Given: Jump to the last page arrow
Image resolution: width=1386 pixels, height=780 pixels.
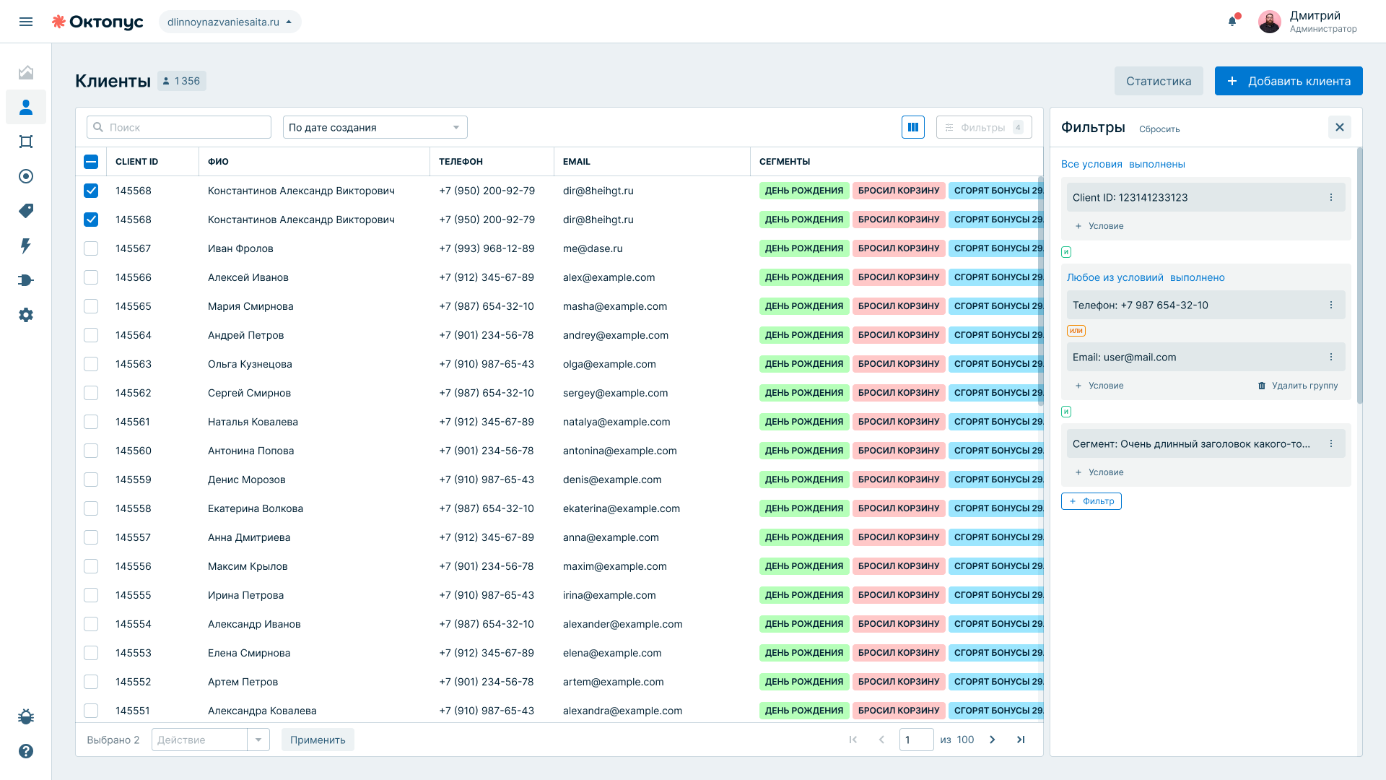Looking at the screenshot, I should 1021,740.
